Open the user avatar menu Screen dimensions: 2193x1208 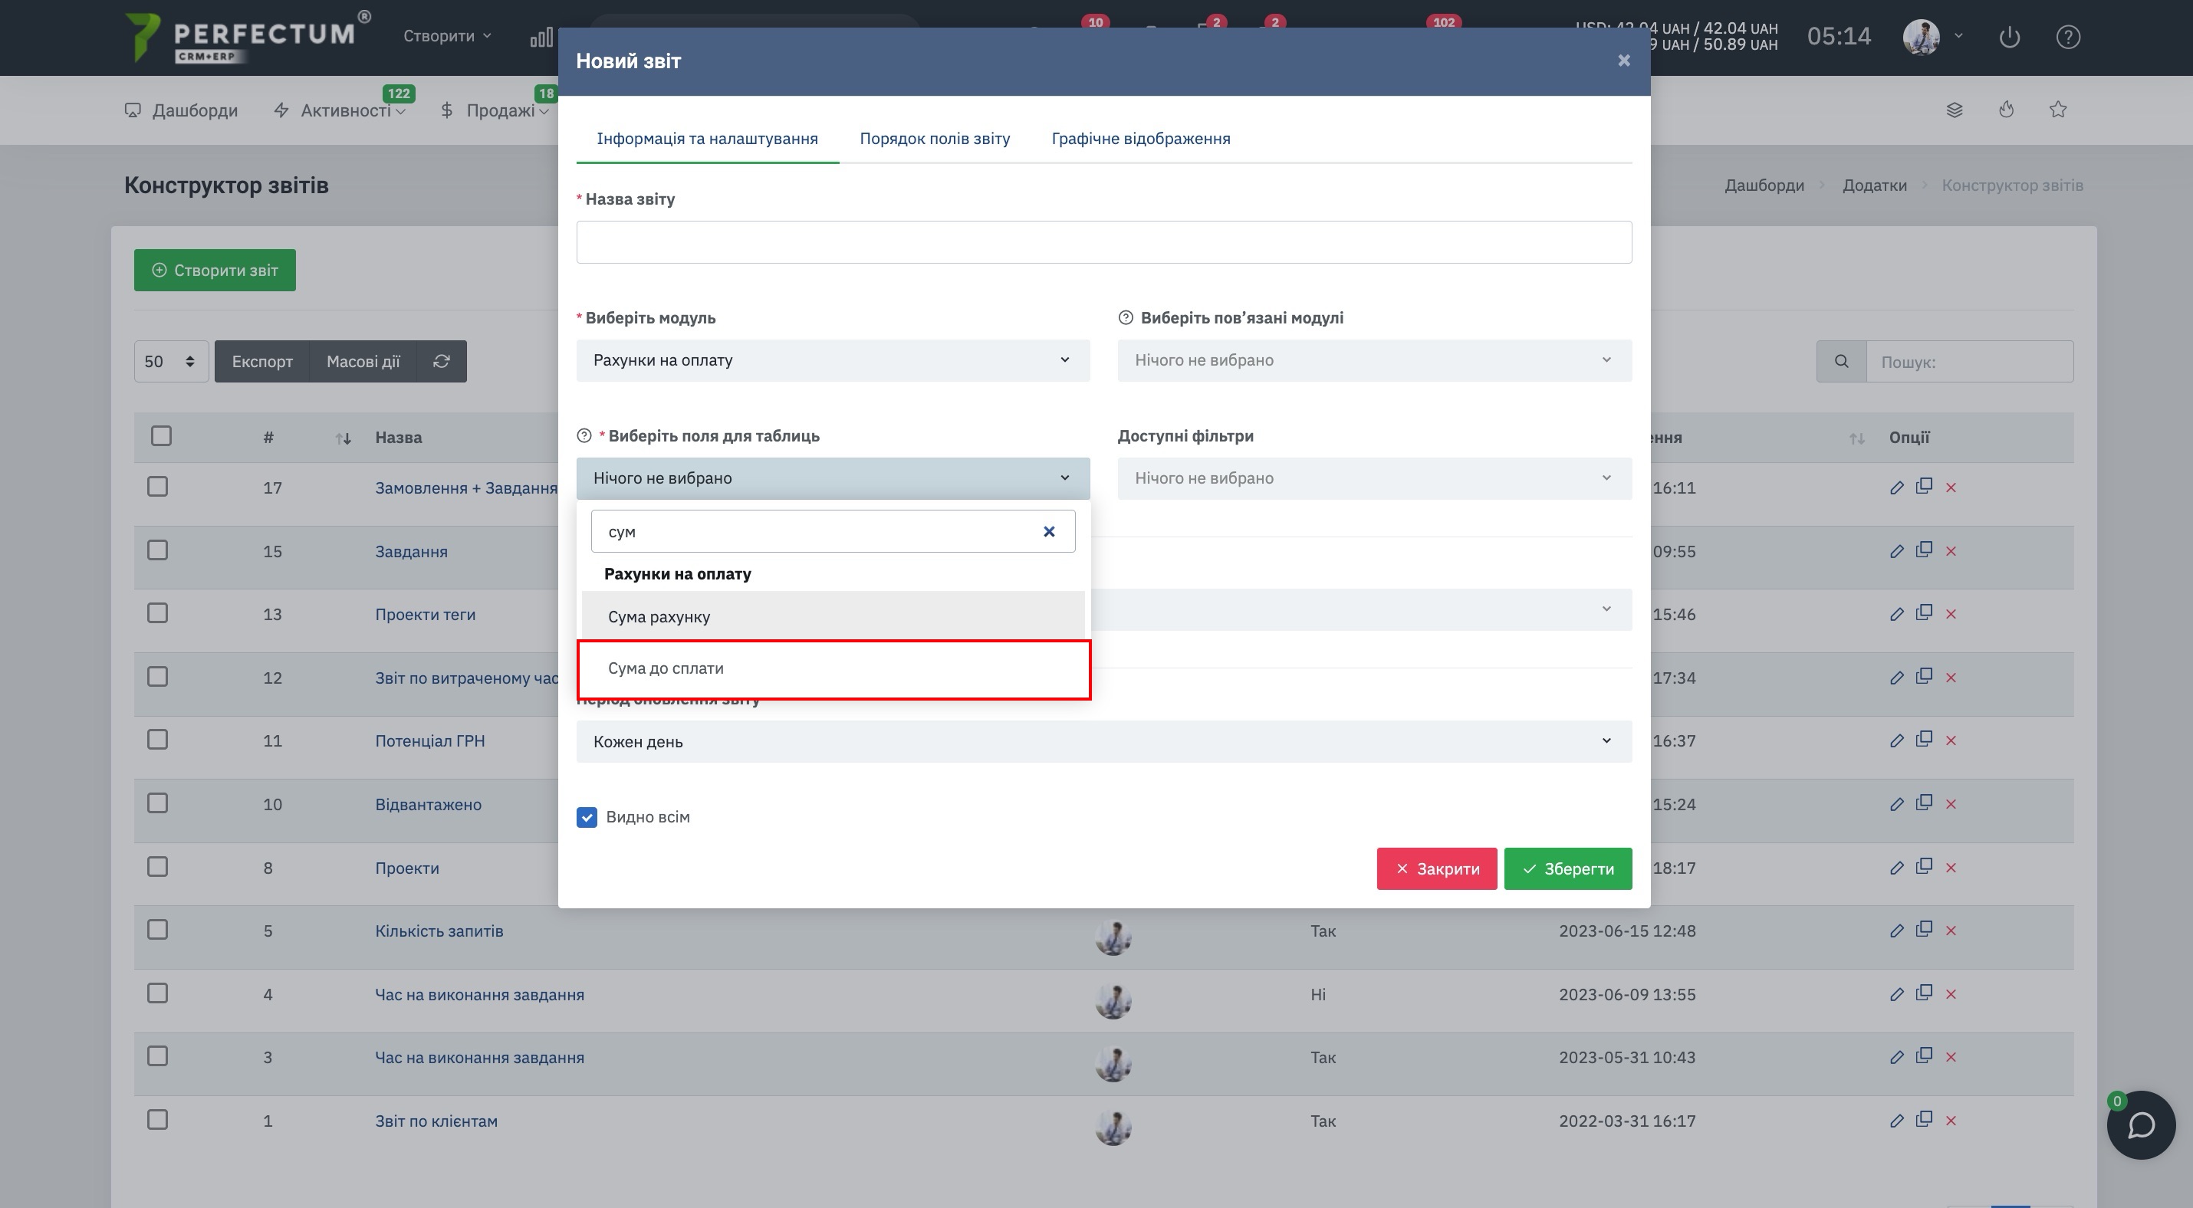1932,37
